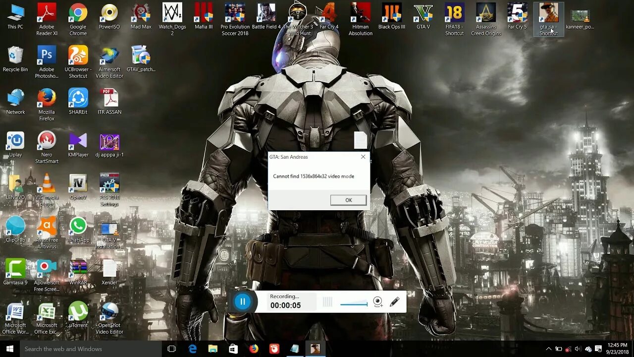Select the KMPlayer desktop icon
This screenshot has width=634, height=357.
coord(78,144)
